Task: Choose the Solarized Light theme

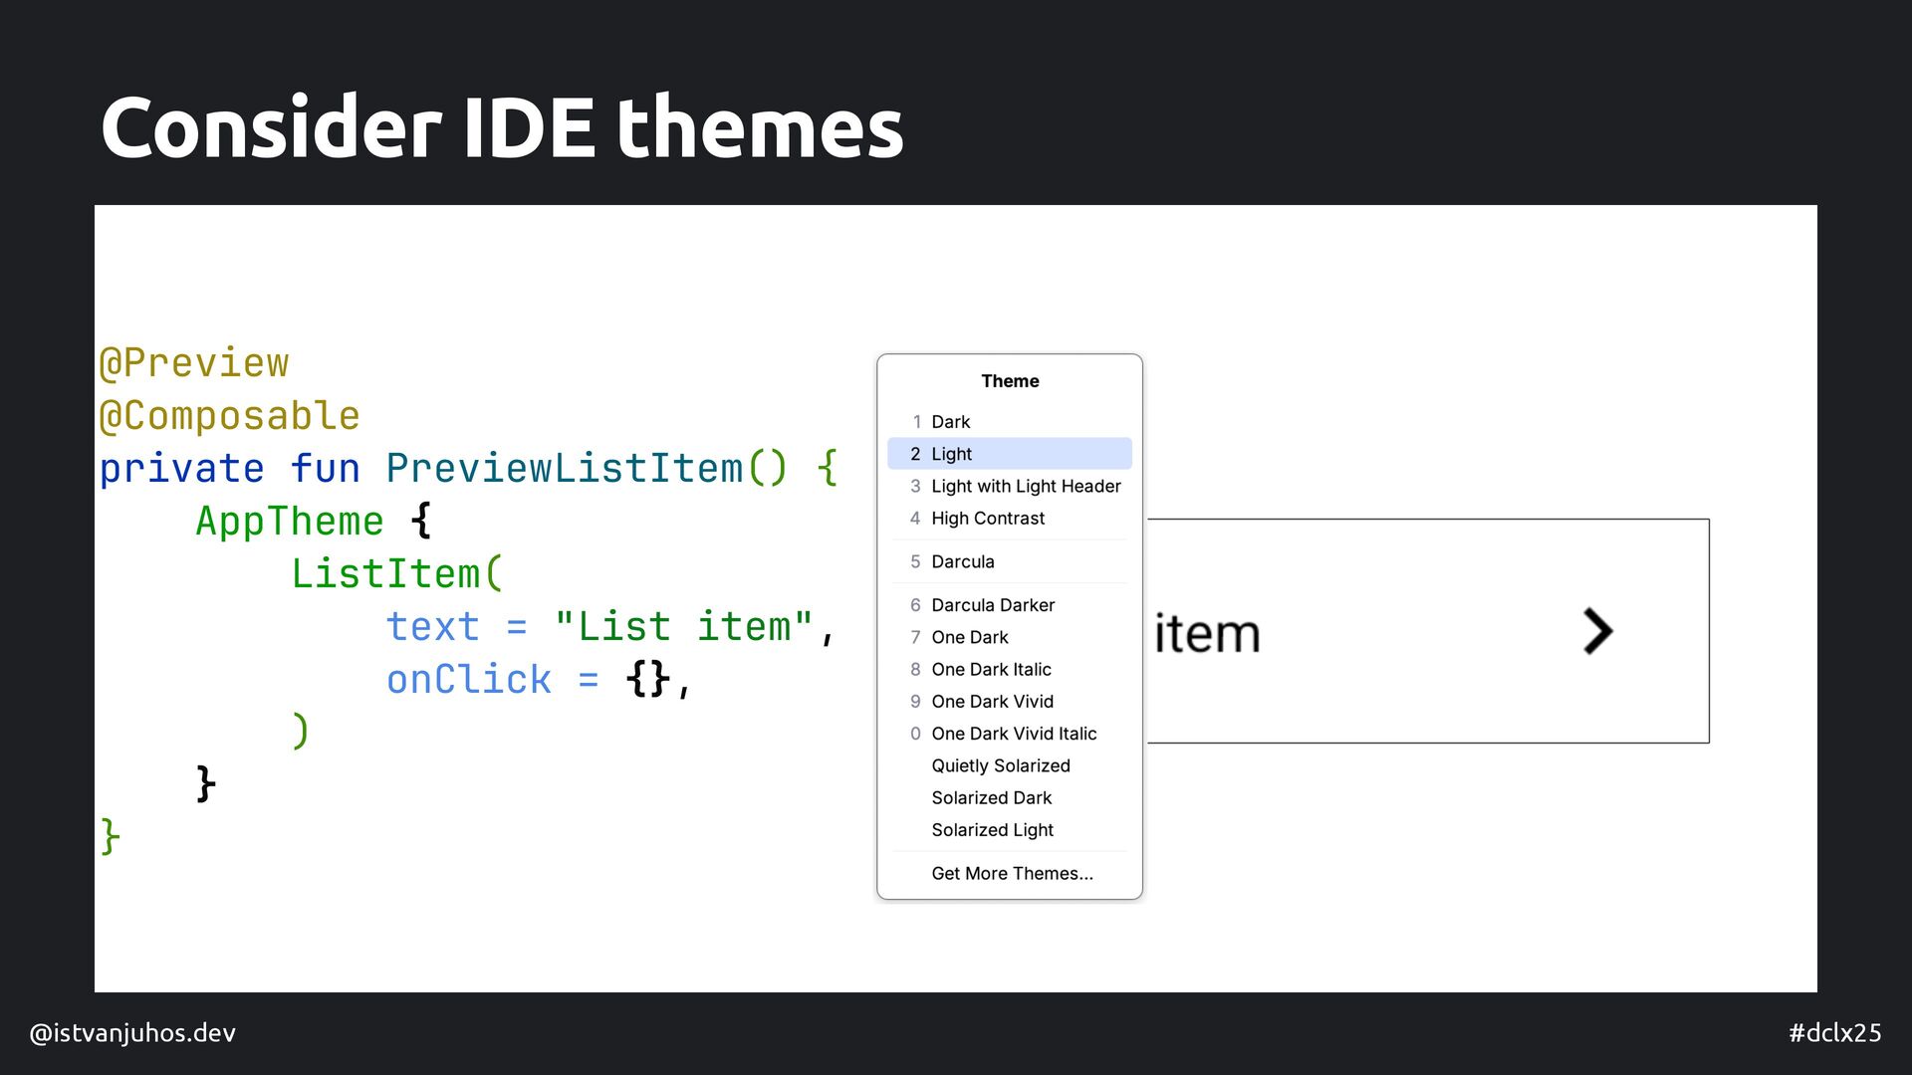Action: pyautogui.click(x=1009, y=830)
